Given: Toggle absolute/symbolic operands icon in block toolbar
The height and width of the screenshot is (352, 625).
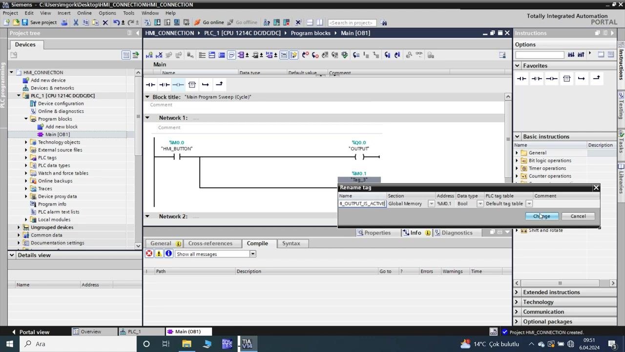Looking at the screenshot, I should 241,55.
